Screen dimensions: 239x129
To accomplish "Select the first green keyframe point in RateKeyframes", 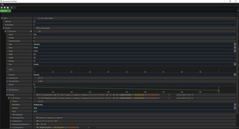I will pyautogui.click(x=35, y=87).
